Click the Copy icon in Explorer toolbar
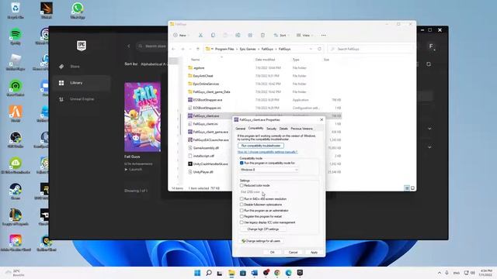Viewport: 497px width, 279px height. (x=213, y=35)
